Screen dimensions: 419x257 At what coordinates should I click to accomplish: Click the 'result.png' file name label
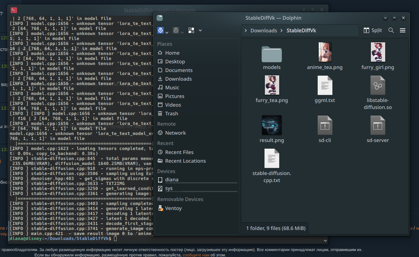272,140
